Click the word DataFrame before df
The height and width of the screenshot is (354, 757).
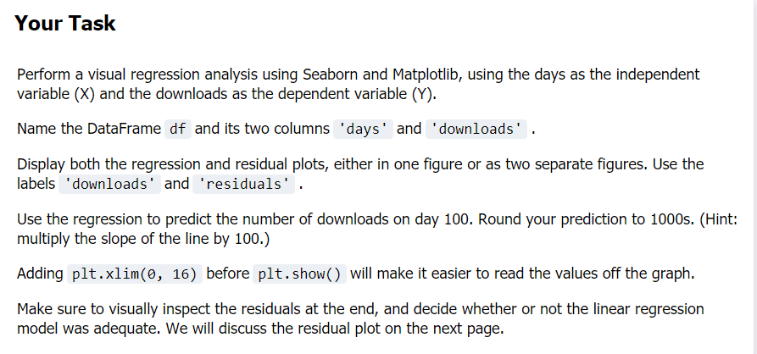pyautogui.click(x=124, y=129)
